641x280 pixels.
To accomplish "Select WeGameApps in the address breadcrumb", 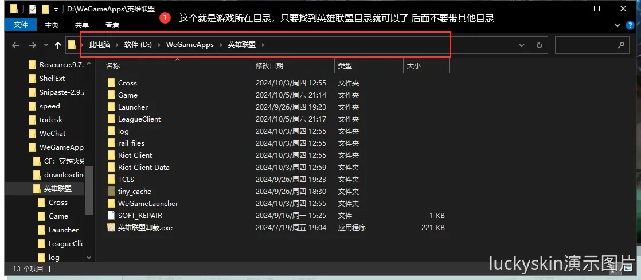I will [x=190, y=45].
